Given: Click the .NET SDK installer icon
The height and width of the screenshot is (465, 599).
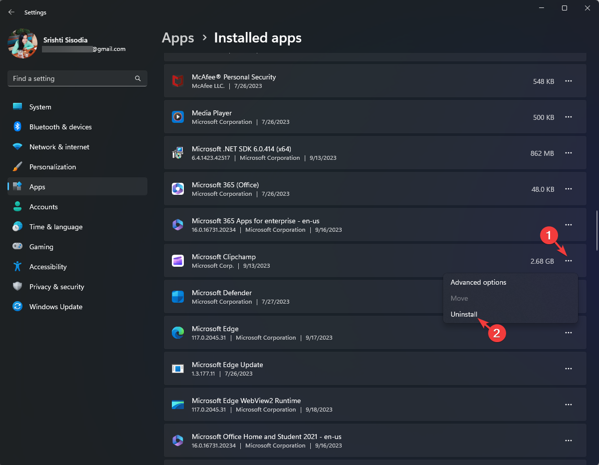Looking at the screenshot, I should point(178,153).
